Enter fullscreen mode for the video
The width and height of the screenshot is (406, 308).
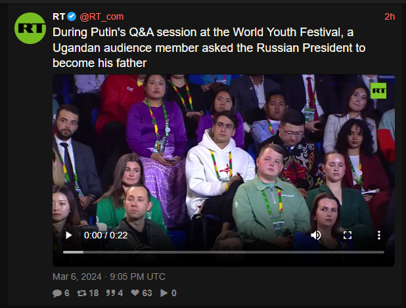point(348,235)
